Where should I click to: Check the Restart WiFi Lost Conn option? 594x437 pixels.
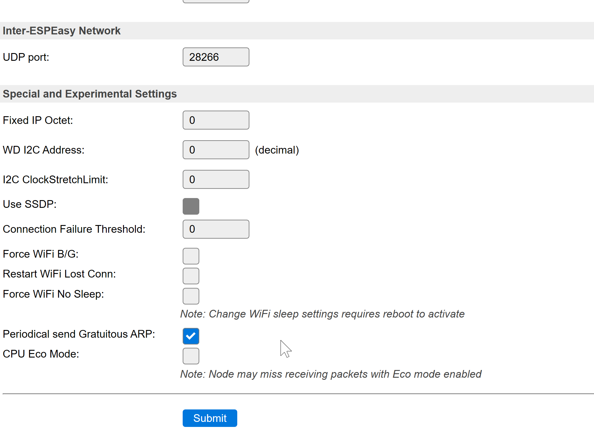tap(191, 276)
